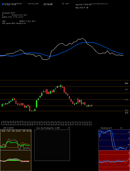Click the ADX '(MGR) 7.7, 23.1, 26.9' values

click(27, 21)
